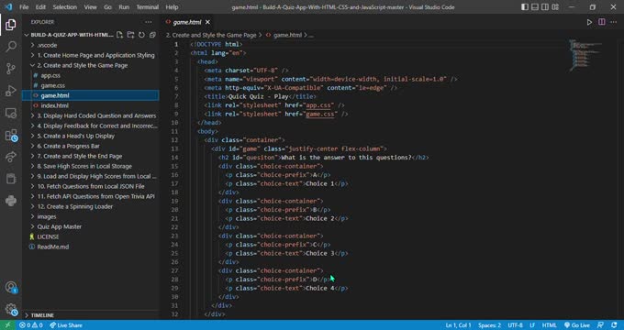Screen dimensions: 624x330
Task: Change the HTML language mode
Action: (x=549, y=325)
